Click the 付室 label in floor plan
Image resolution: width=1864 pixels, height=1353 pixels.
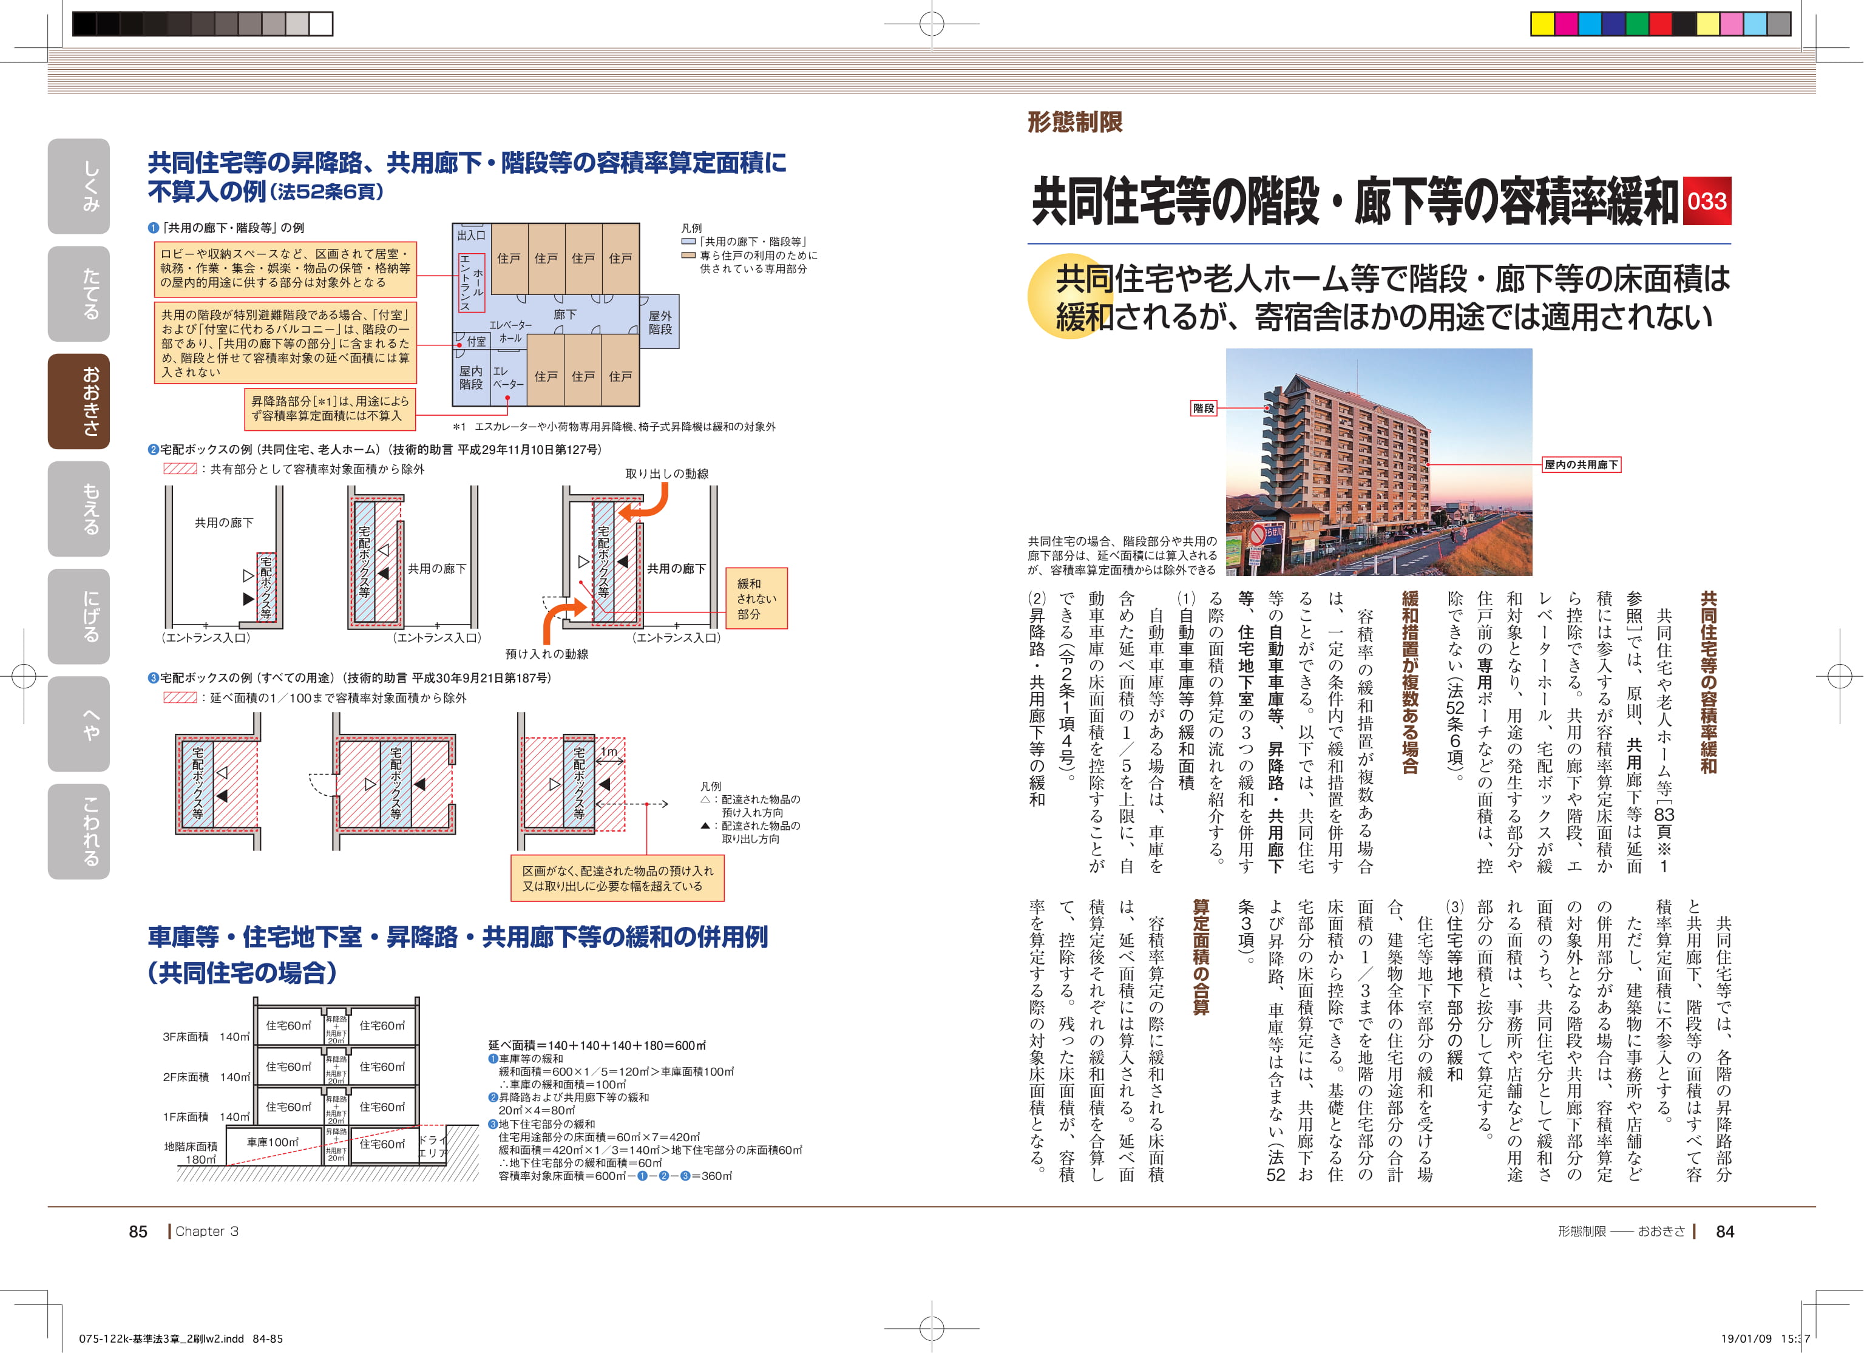click(x=475, y=341)
